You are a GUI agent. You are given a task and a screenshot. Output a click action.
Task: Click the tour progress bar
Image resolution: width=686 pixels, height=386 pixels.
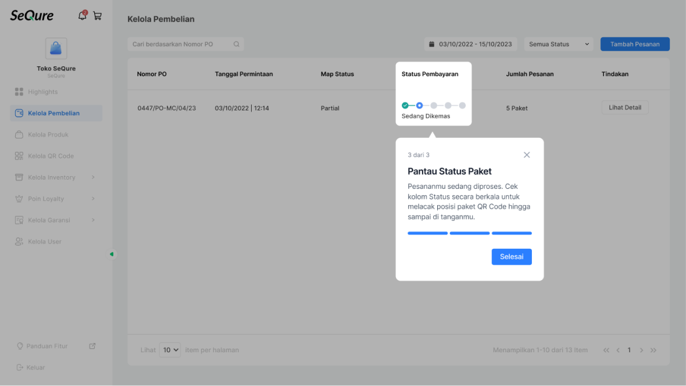[469, 233]
